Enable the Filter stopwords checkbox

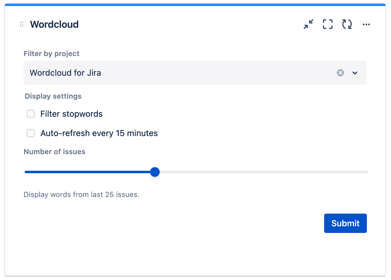pyautogui.click(x=31, y=114)
